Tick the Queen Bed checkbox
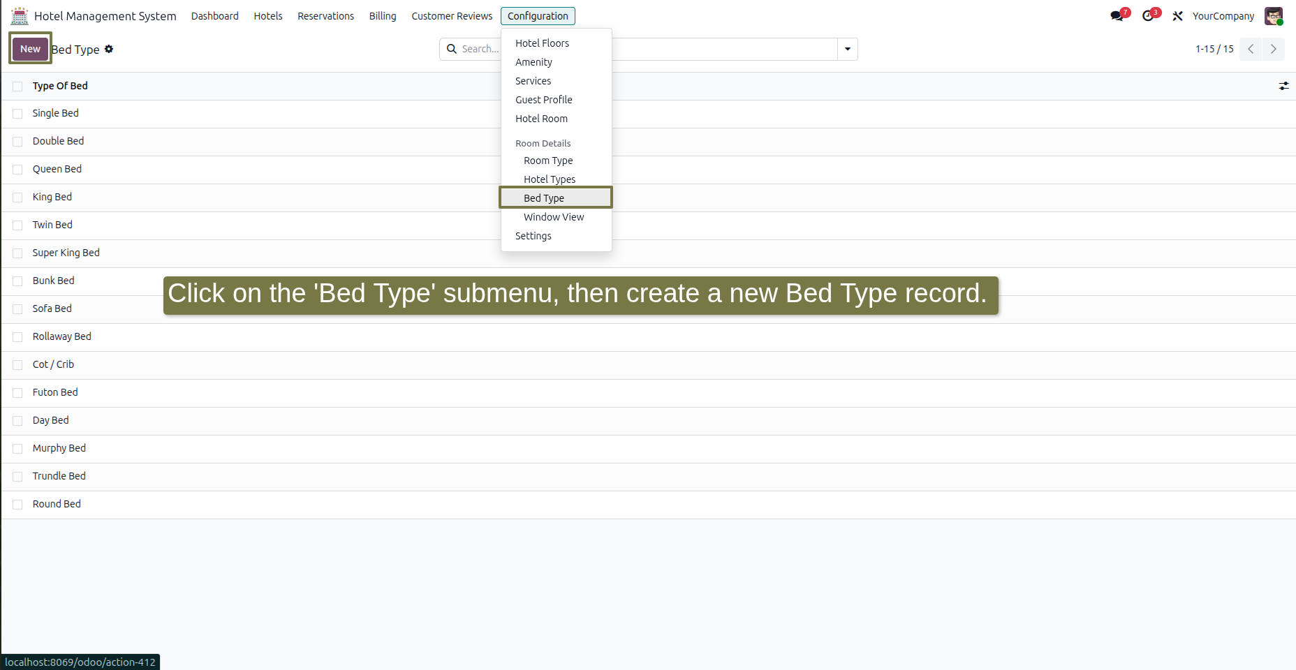This screenshot has height=670, width=1296. 17,170
